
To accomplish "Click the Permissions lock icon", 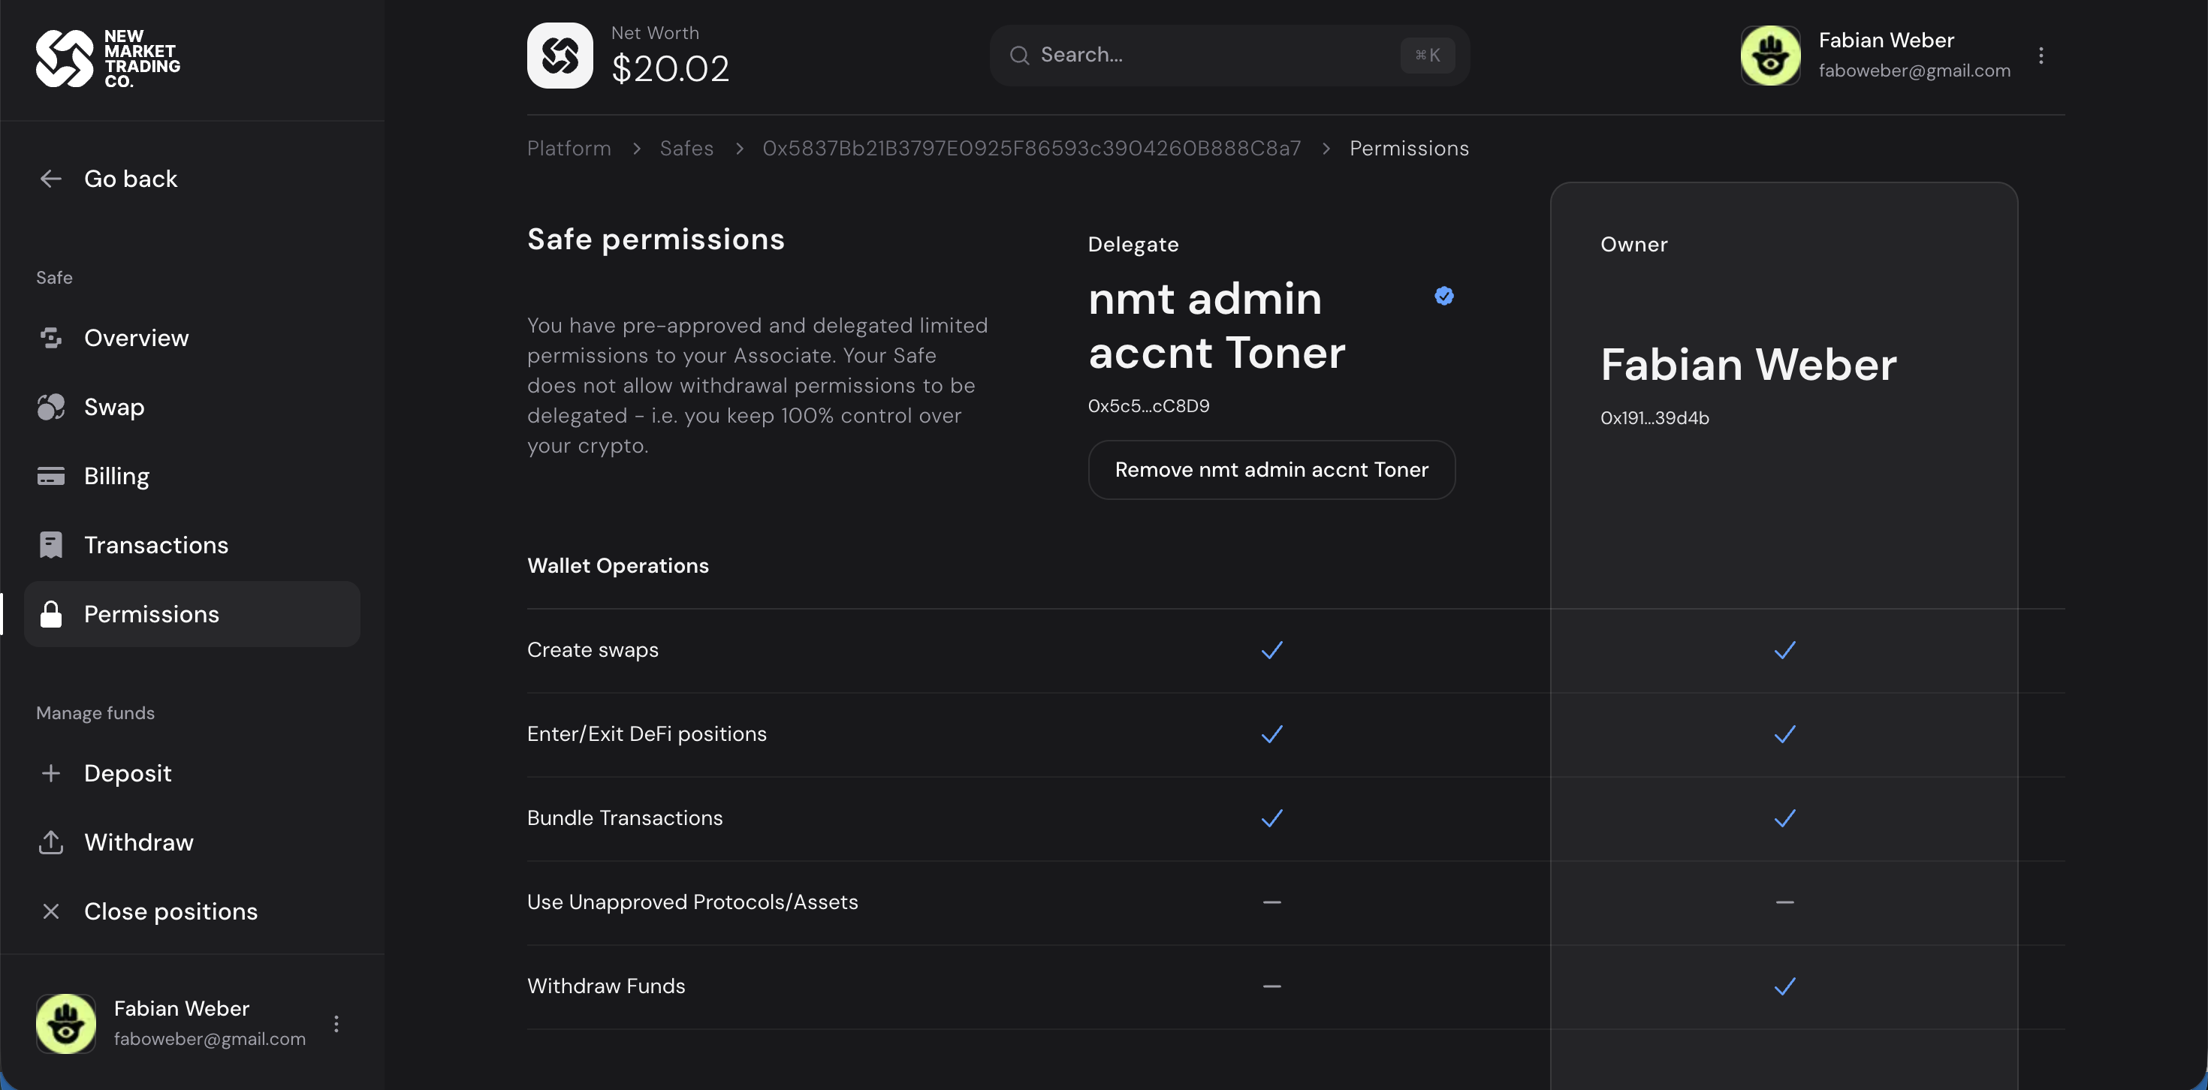I will click(x=51, y=613).
